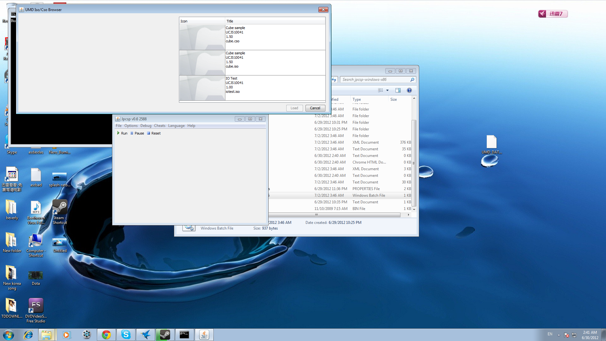Sort files by the Type column
Viewport: 606px width, 341px height.
[x=357, y=99]
